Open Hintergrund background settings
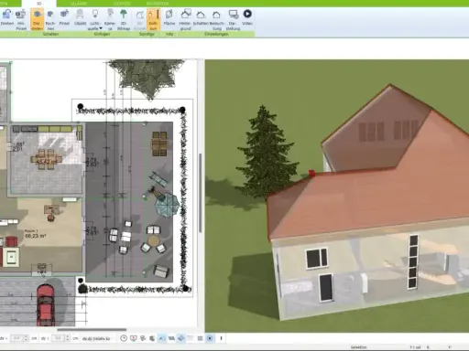Image resolution: width=469 pixels, height=351 pixels. (185, 19)
